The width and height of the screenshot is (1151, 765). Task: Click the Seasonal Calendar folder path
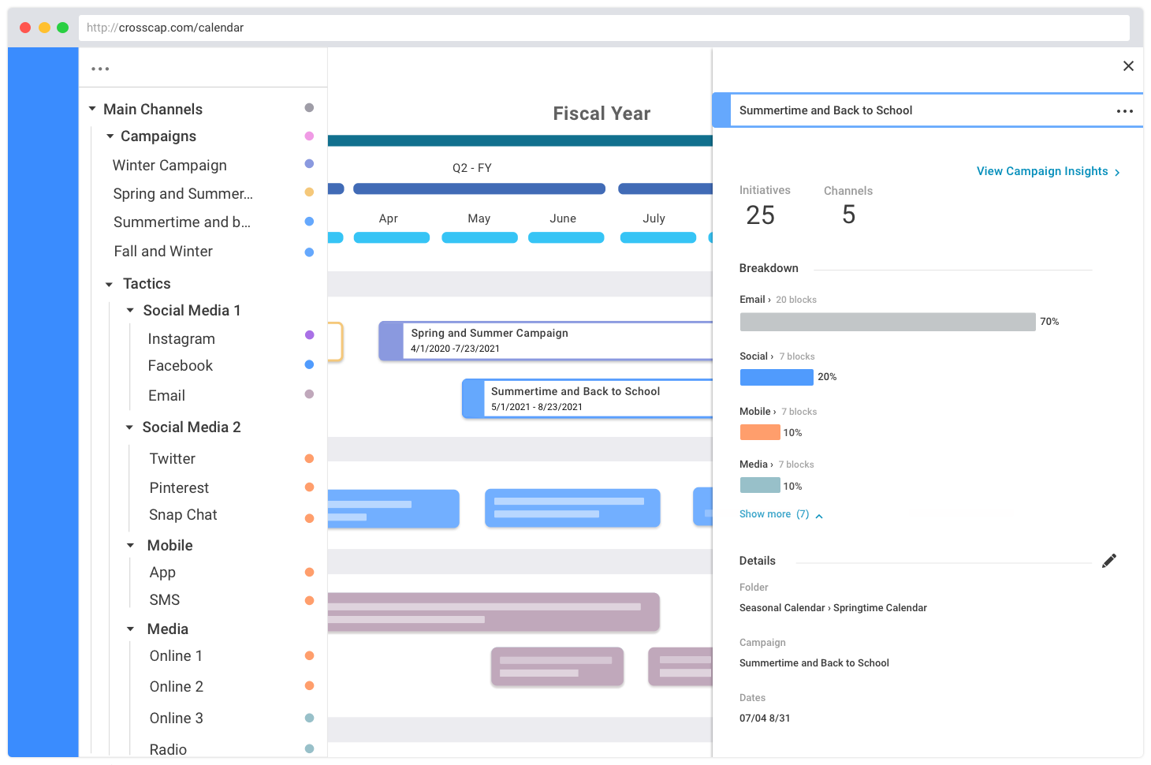pyautogui.click(x=833, y=608)
